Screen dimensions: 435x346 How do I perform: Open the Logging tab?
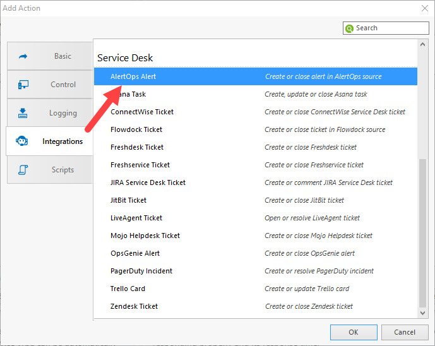(50, 113)
